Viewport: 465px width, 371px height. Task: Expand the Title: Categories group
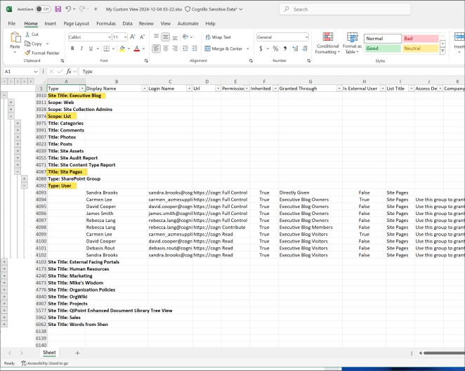[x=18, y=123]
